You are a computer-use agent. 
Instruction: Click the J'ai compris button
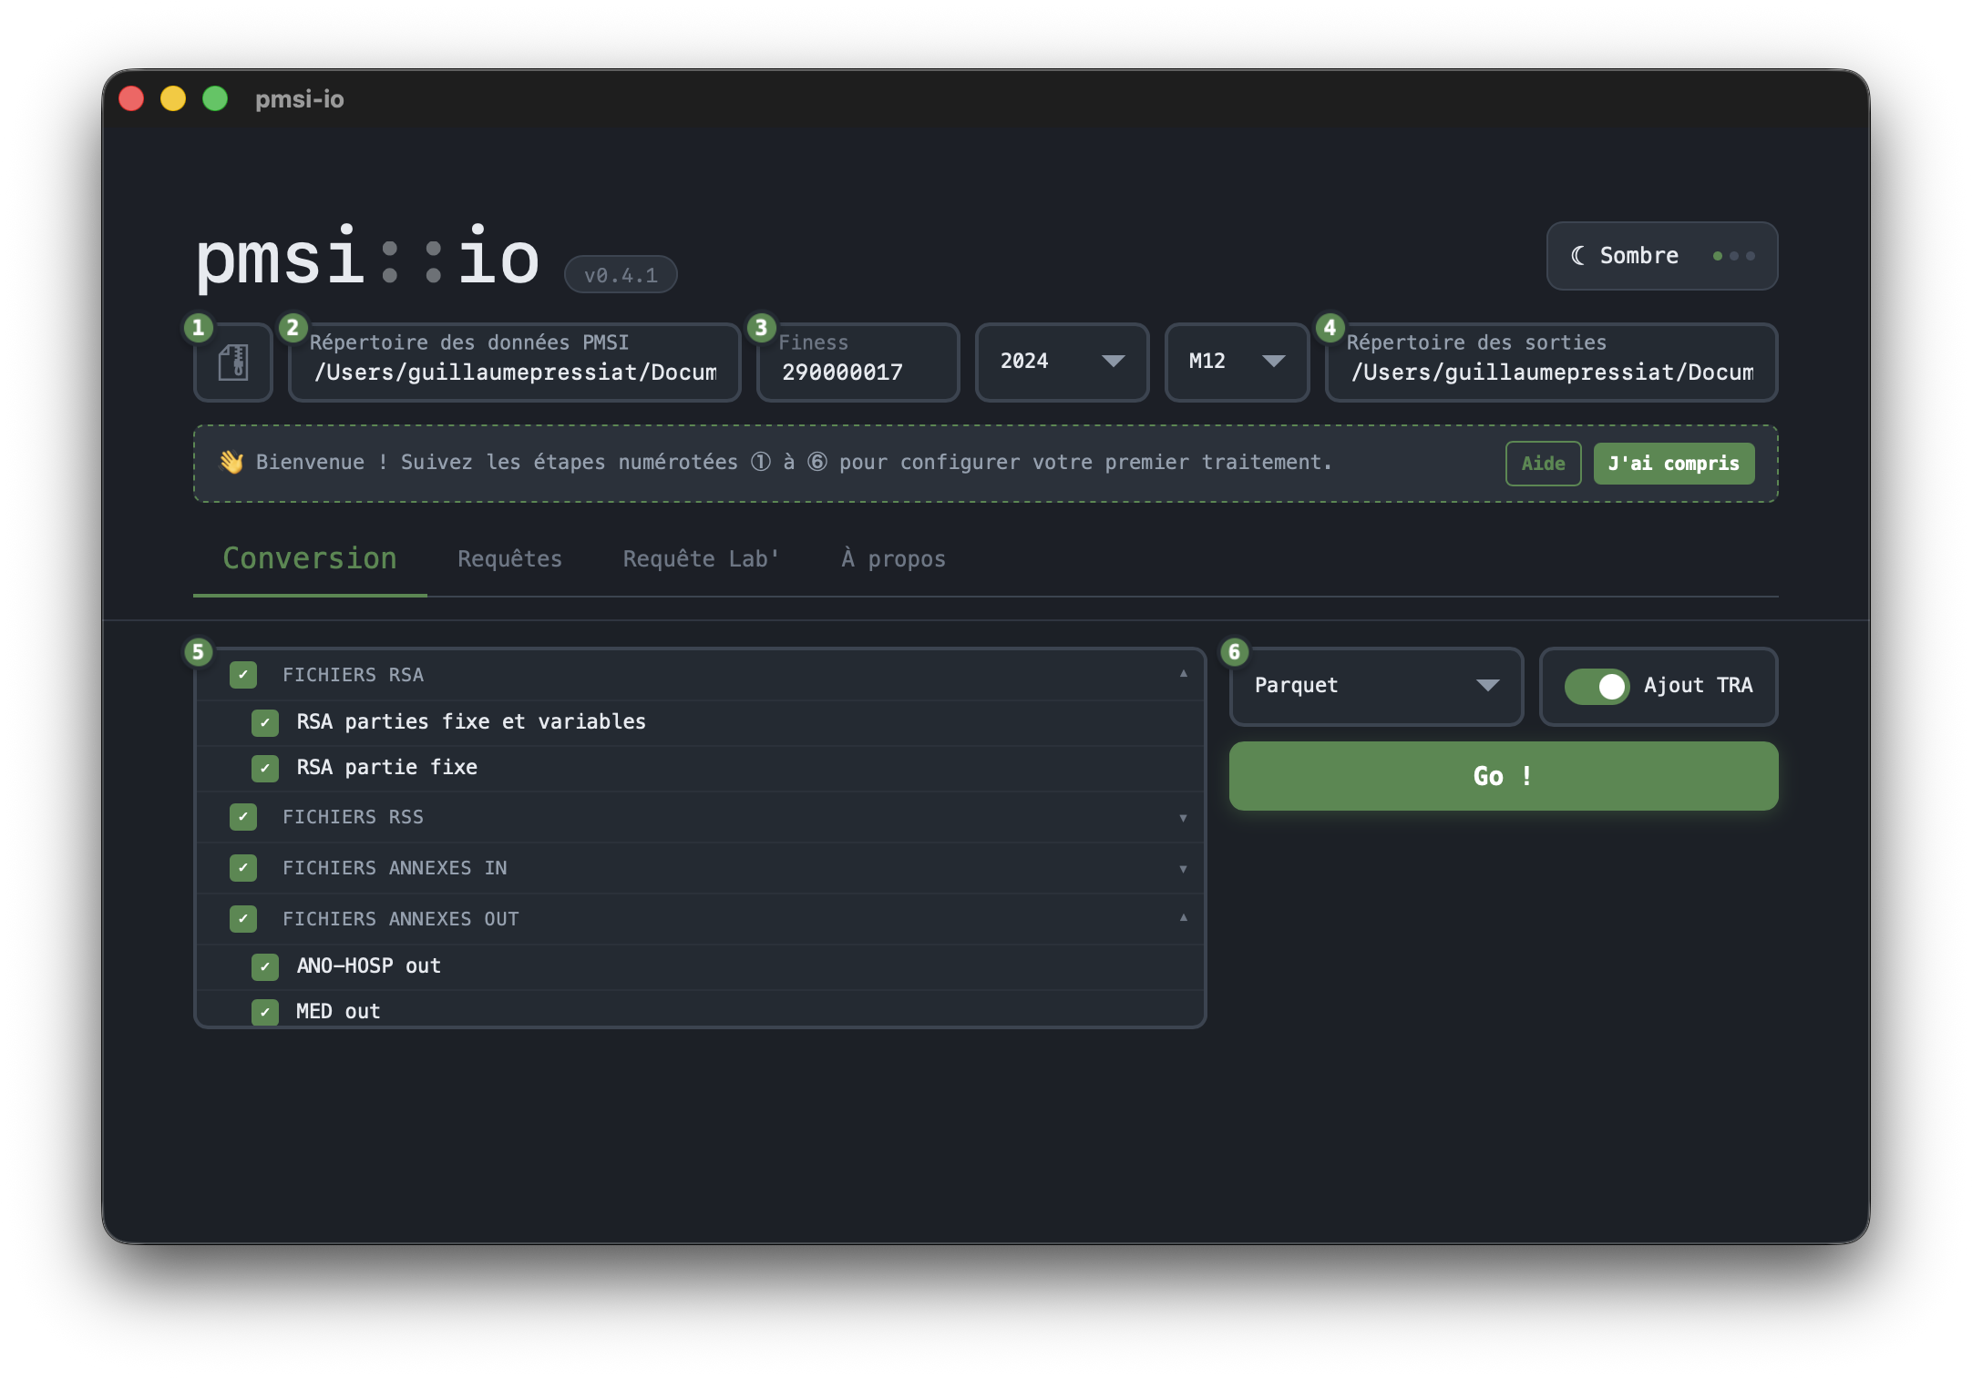pyautogui.click(x=1673, y=464)
